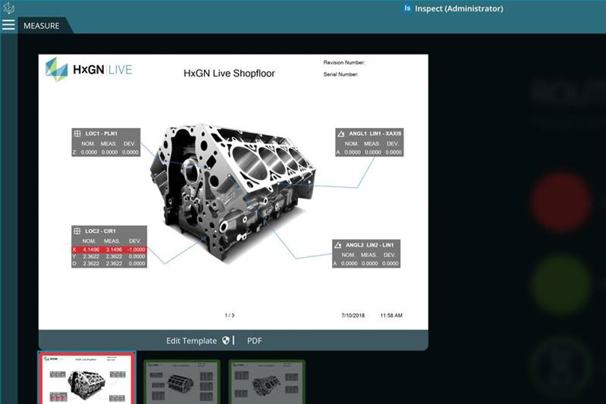
Task: Click the LOC1 - PLN1 label header
Action: (x=101, y=134)
